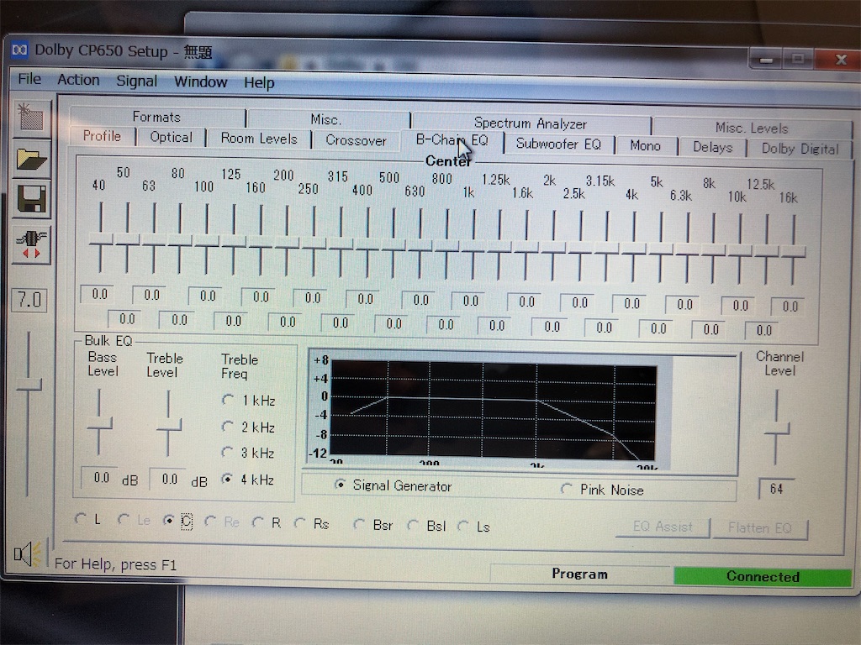The image size is (861, 645).
Task: Switch to the Dolby Digital tab
Action: click(800, 149)
